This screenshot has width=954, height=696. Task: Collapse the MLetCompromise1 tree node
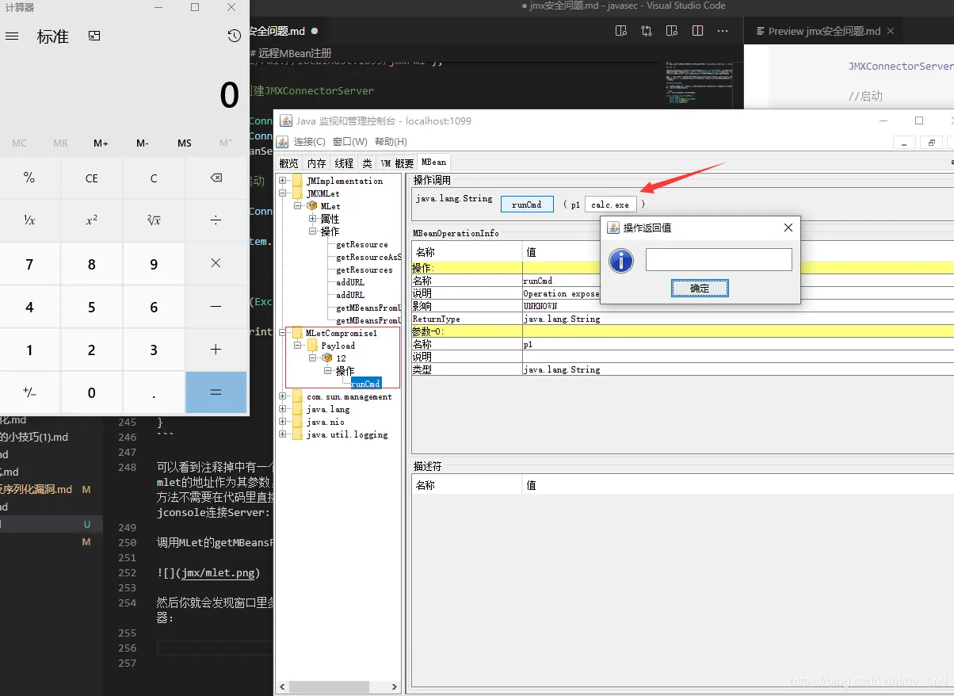click(283, 333)
